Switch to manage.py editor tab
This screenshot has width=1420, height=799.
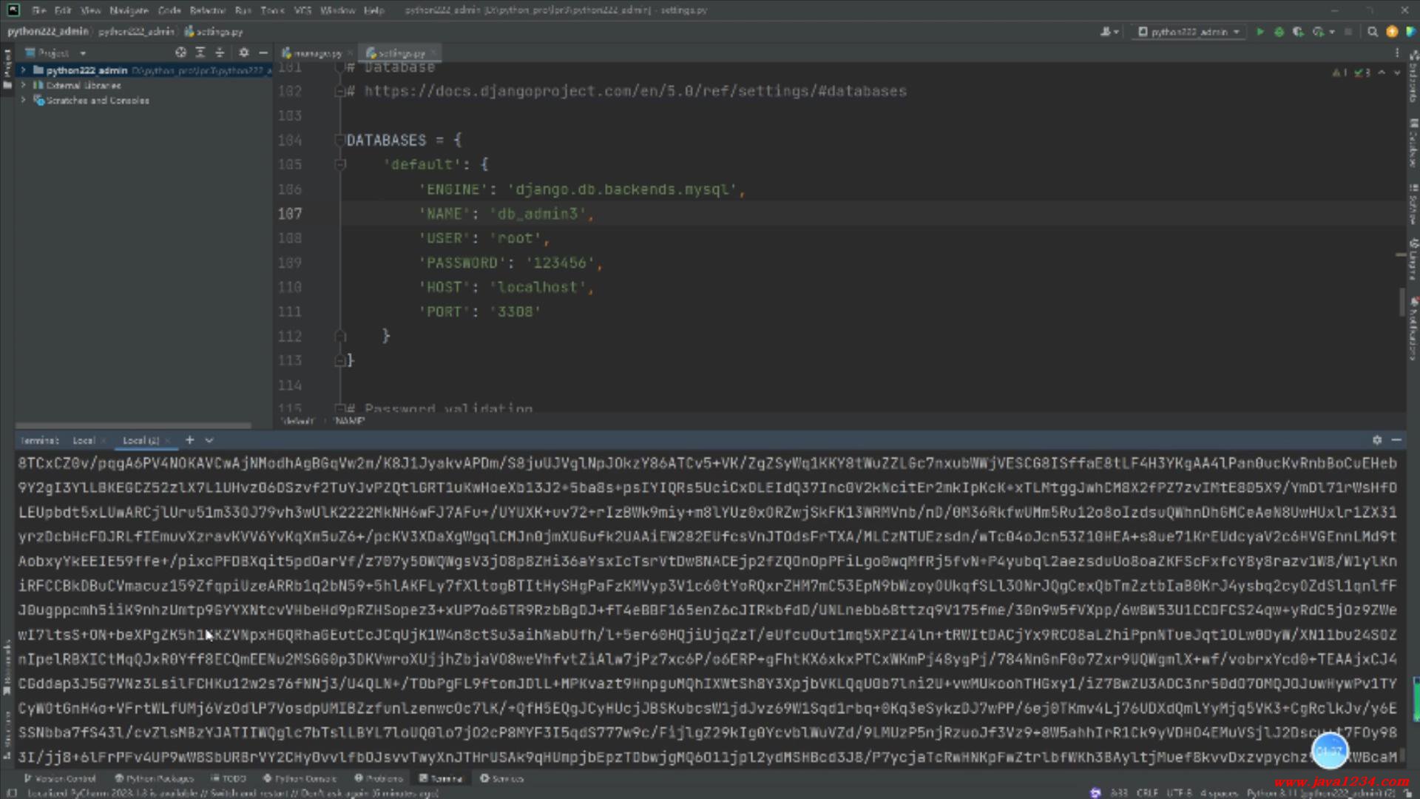click(x=317, y=53)
